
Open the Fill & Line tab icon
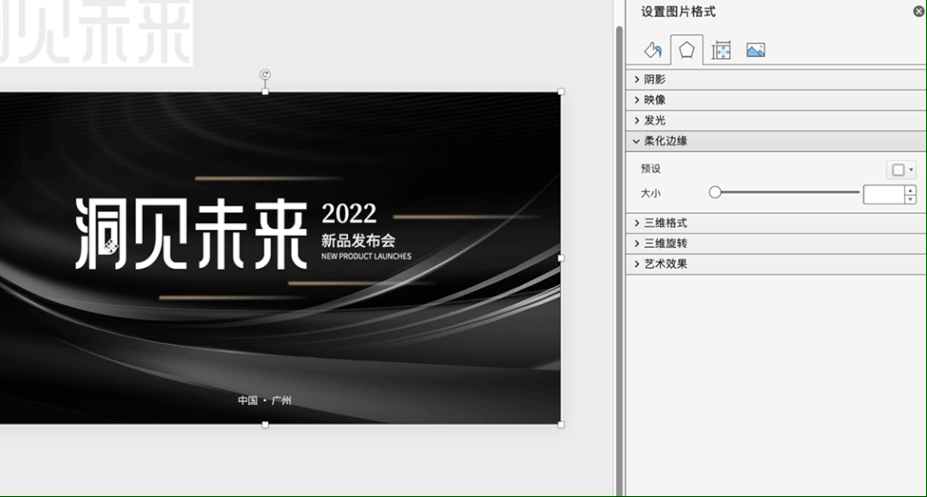(653, 51)
